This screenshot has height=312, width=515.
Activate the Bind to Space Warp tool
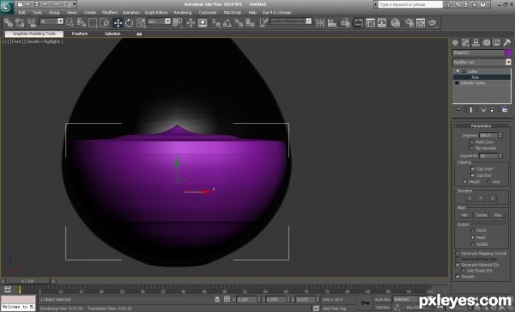[x=32, y=22]
